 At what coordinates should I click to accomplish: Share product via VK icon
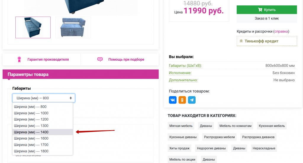(173, 100)
